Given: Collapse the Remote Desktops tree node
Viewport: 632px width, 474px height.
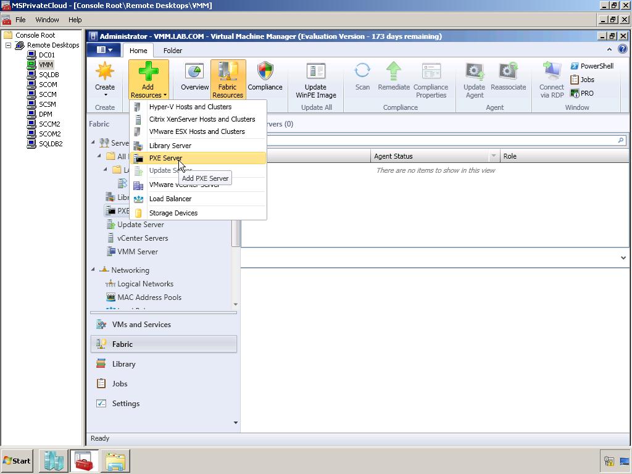Looking at the screenshot, I should click(x=8, y=45).
